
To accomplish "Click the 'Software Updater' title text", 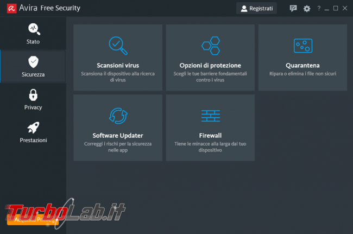I will pyautogui.click(x=118, y=136).
